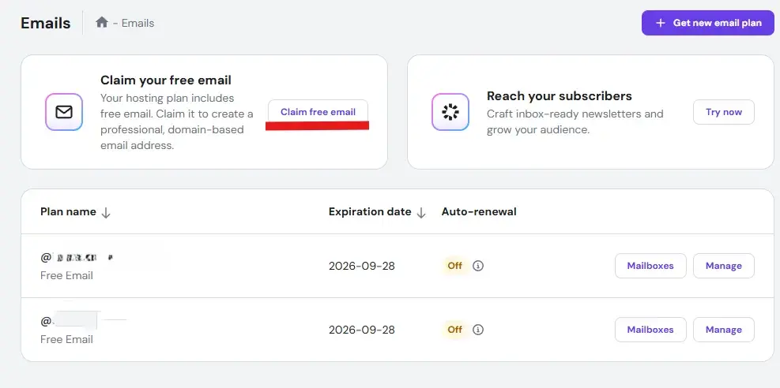Click the envelope icon in the free email card

pyautogui.click(x=64, y=112)
